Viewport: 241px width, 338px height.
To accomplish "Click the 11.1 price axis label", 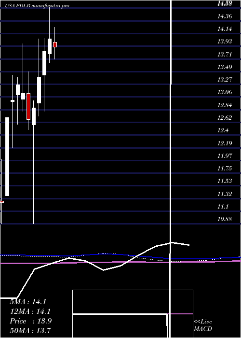I will click(223, 207).
